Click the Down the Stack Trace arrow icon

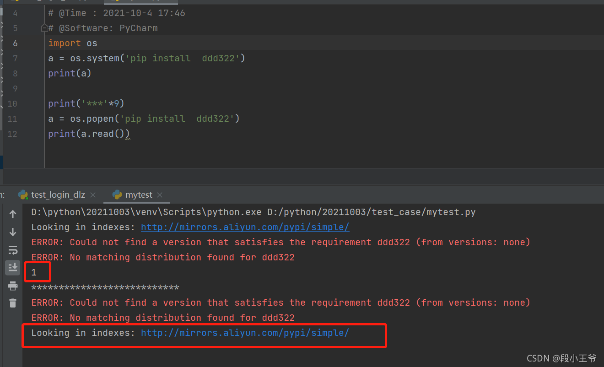tap(13, 232)
